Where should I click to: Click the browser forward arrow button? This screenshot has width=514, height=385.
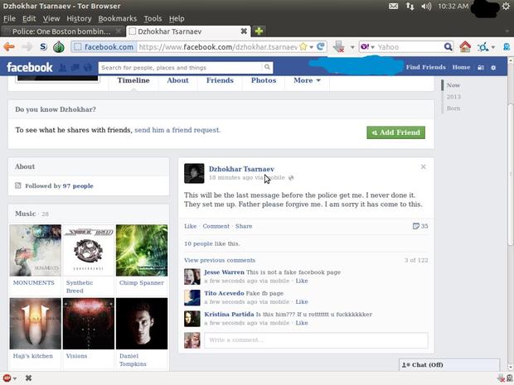27,47
